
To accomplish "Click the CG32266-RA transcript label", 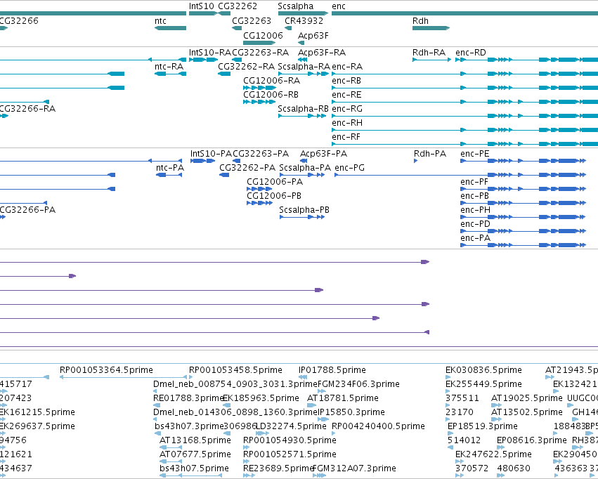I will 27,109.
